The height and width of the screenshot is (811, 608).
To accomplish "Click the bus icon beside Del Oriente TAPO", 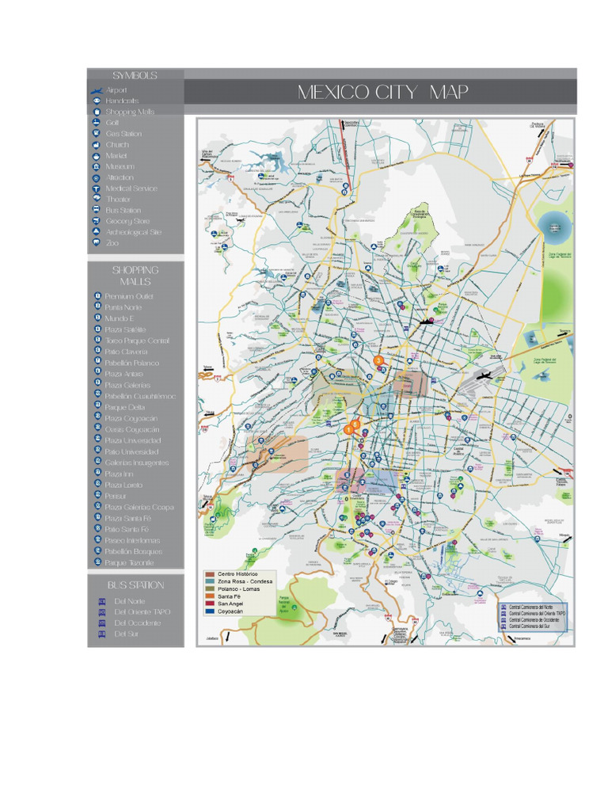I will point(102,612).
